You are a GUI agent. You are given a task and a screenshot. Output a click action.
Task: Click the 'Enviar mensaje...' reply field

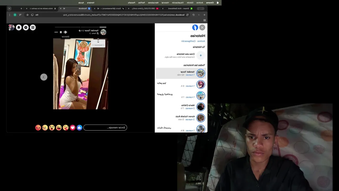coord(105,128)
